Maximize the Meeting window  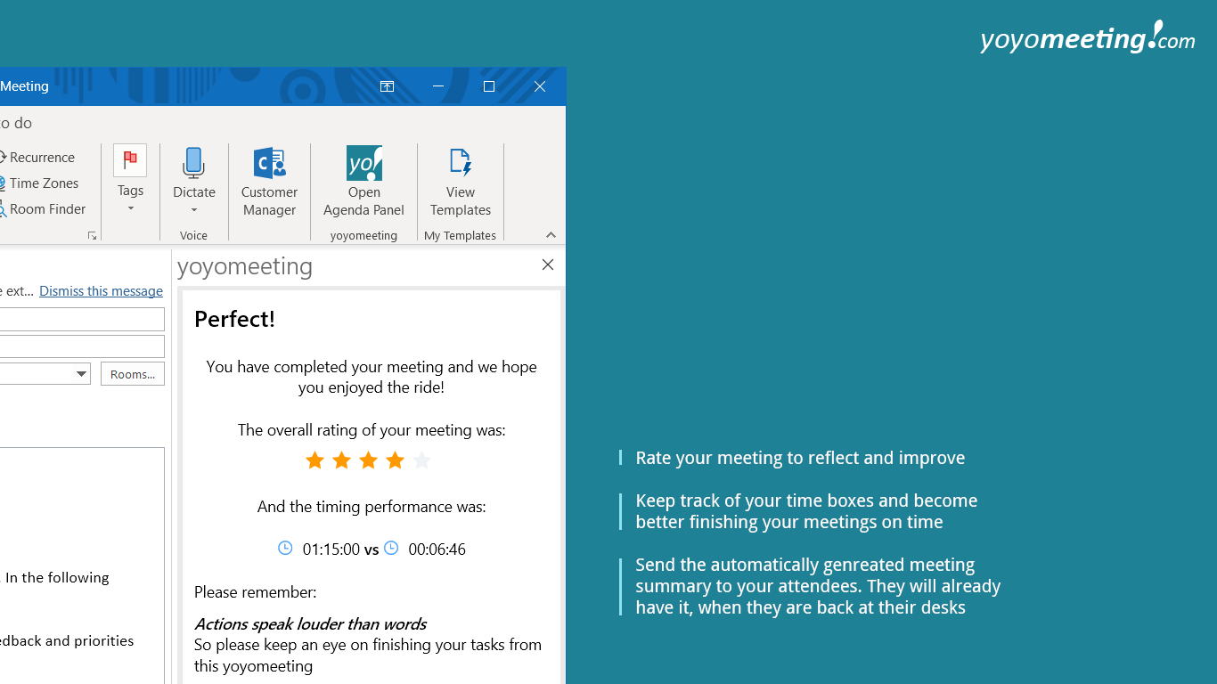coord(489,86)
